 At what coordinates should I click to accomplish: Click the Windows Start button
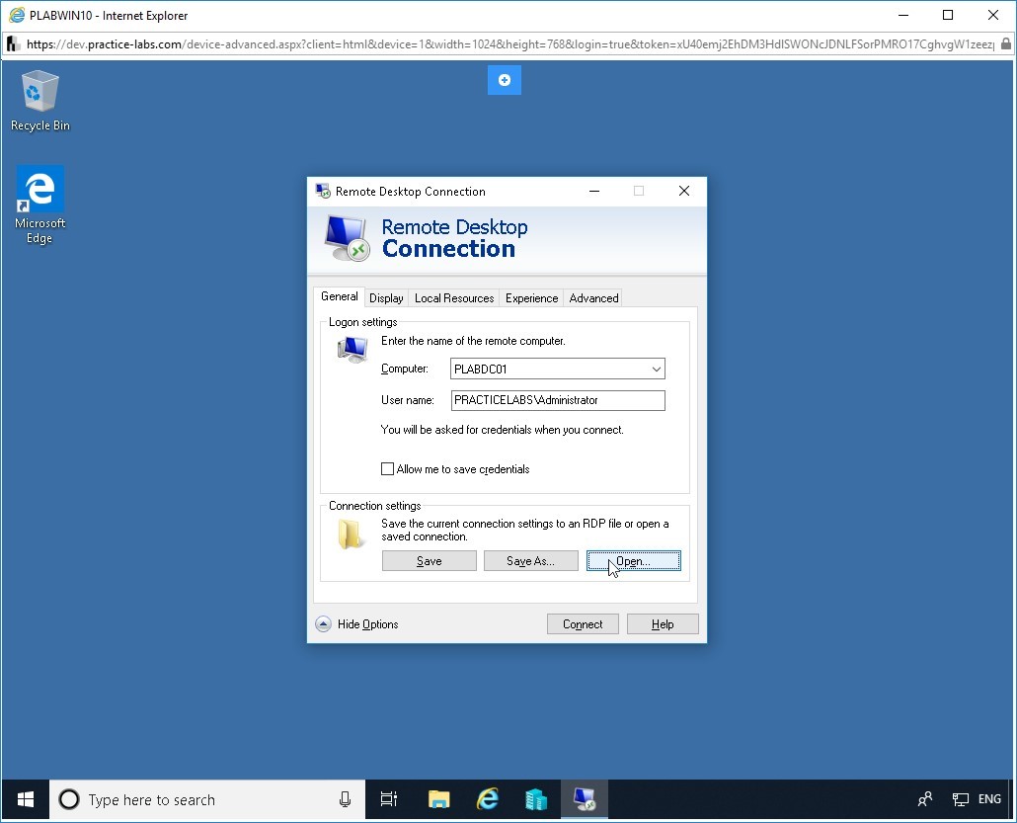26,799
